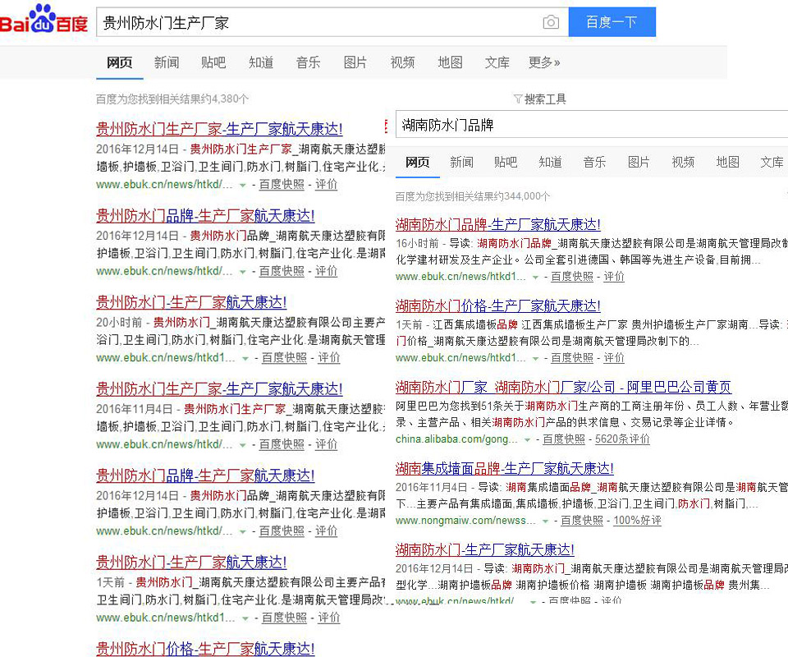Open 贵州防水门-生产厂家航天康达 result from 20小时前
Viewport: 788px width, 657px height.
[191, 302]
